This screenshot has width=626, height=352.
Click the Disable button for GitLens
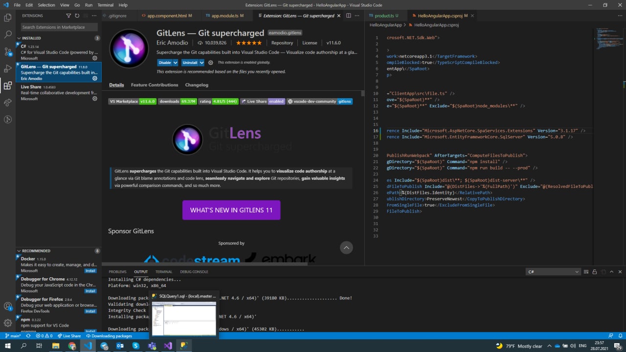(165, 62)
